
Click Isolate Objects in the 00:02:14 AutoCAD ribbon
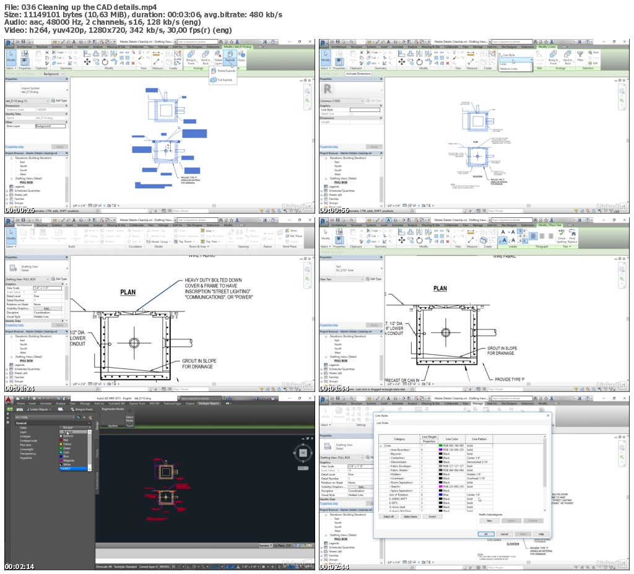[x=39, y=409]
